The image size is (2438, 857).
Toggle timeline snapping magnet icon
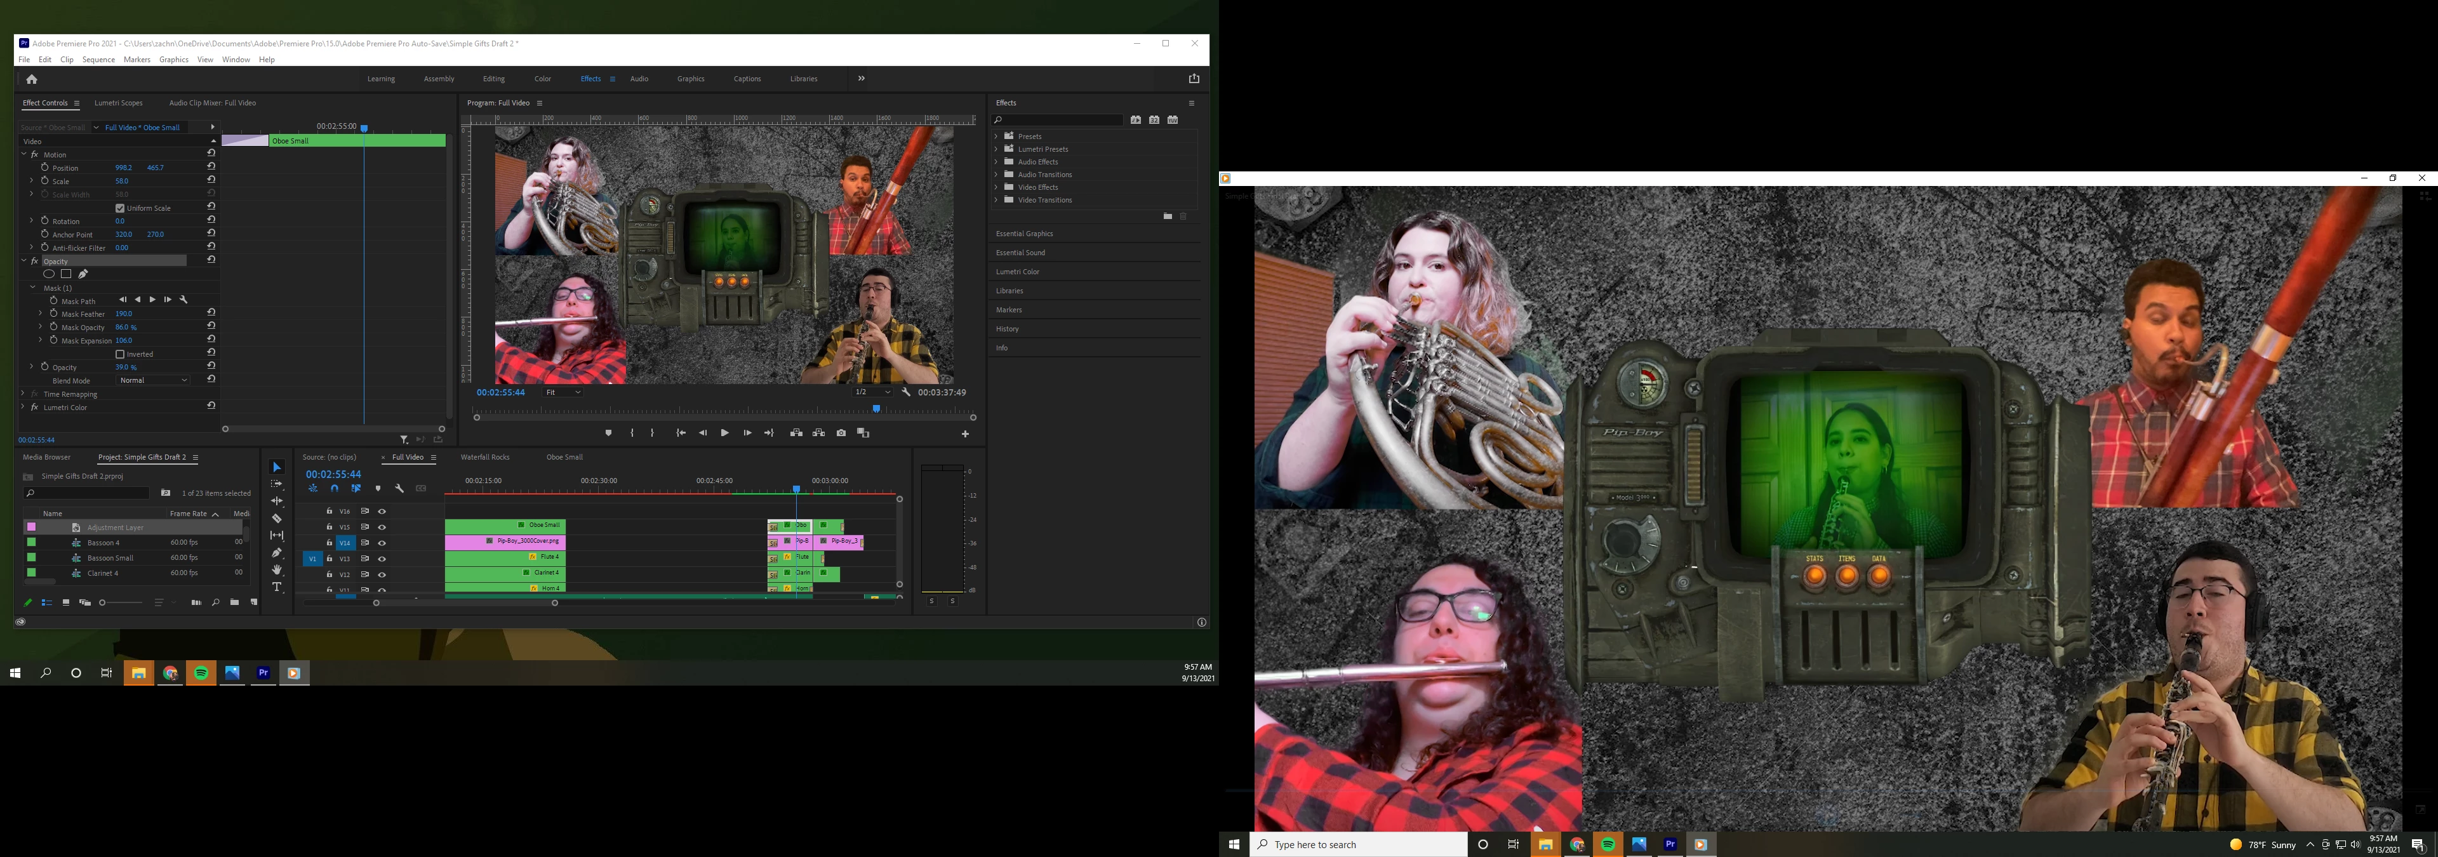[334, 488]
